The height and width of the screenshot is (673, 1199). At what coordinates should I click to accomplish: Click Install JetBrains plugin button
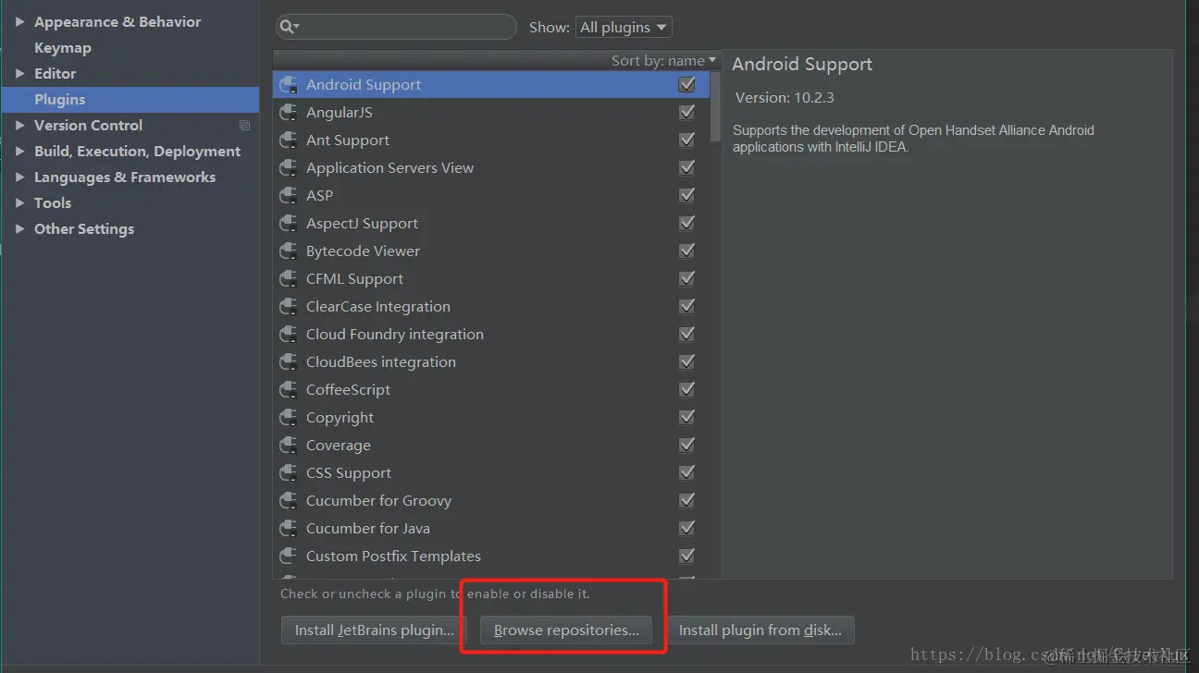374,630
